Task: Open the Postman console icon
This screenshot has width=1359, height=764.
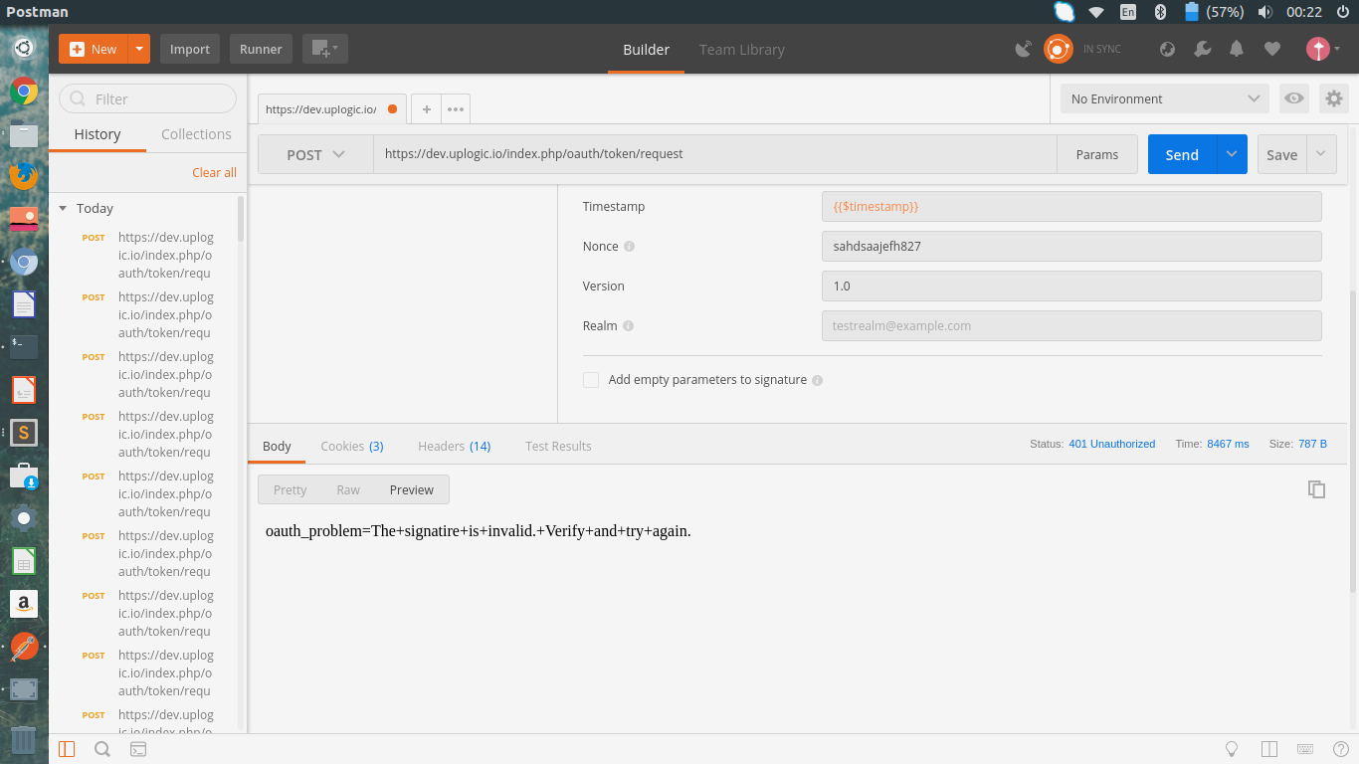Action: click(x=138, y=749)
